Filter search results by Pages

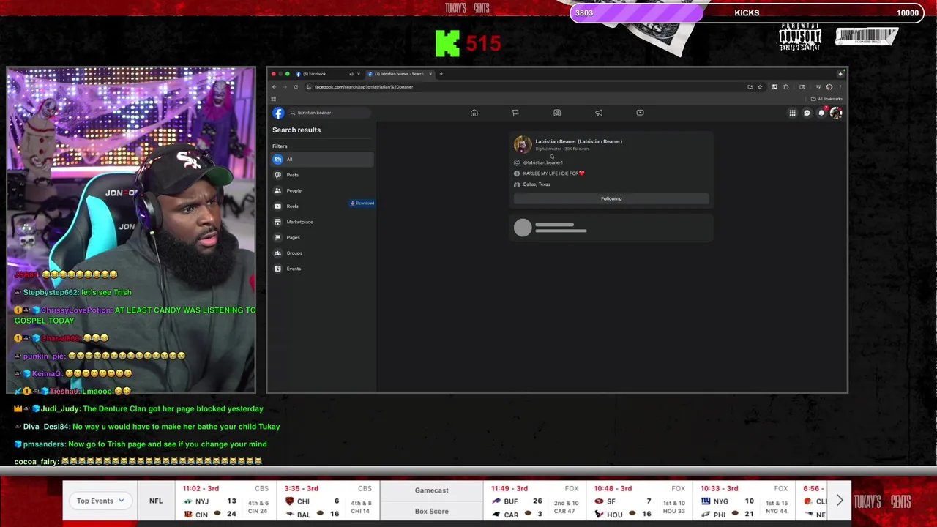click(323, 237)
